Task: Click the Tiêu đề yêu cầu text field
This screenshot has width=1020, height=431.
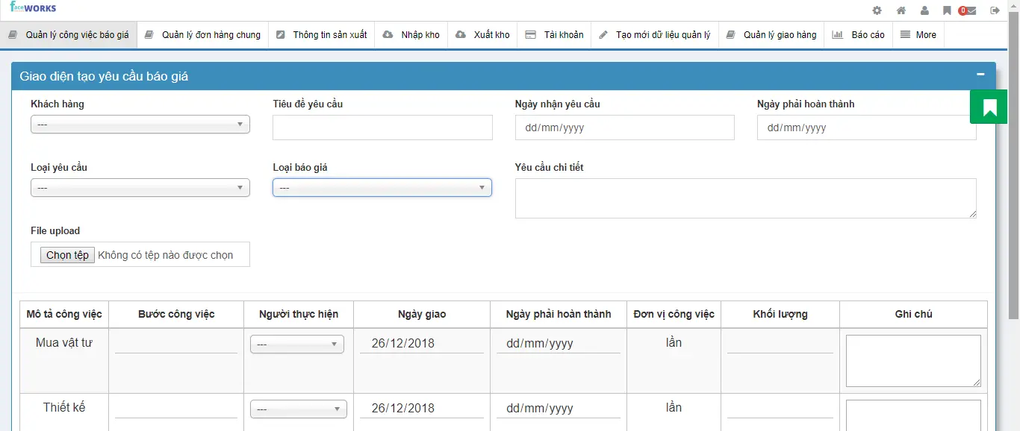Action: coord(382,128)
